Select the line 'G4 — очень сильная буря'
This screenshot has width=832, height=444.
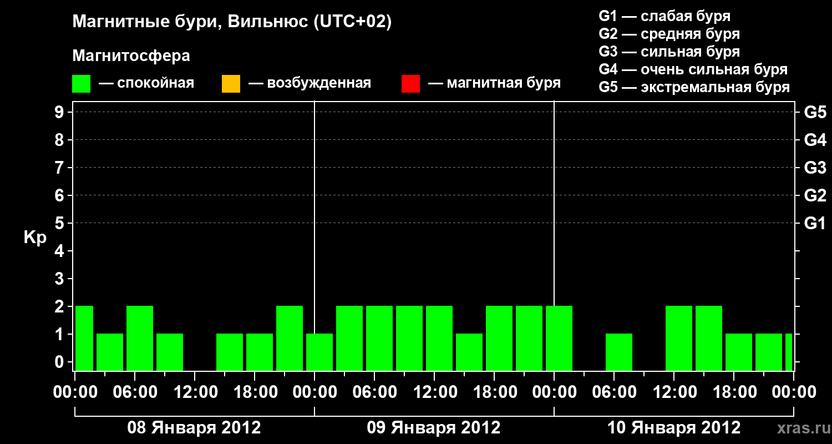tap(693, 69)
